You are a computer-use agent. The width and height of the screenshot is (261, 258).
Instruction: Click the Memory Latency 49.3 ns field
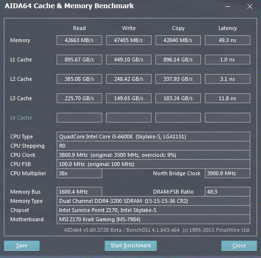[228, 40]
